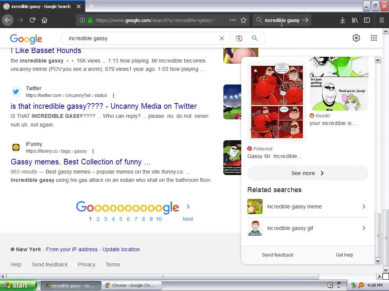Toggle the browser sidebar view
The image size is (389, 291).
tap(367, 20)
